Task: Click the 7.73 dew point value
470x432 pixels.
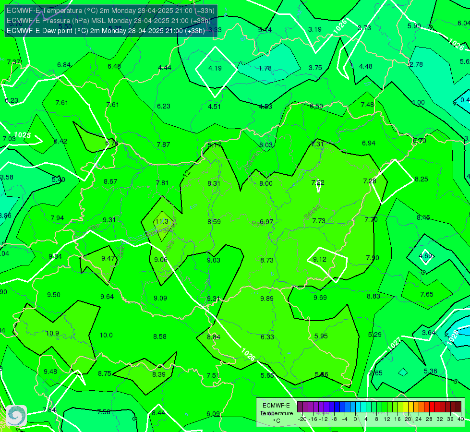Action: pyautogui.click(x=319, y=221)
